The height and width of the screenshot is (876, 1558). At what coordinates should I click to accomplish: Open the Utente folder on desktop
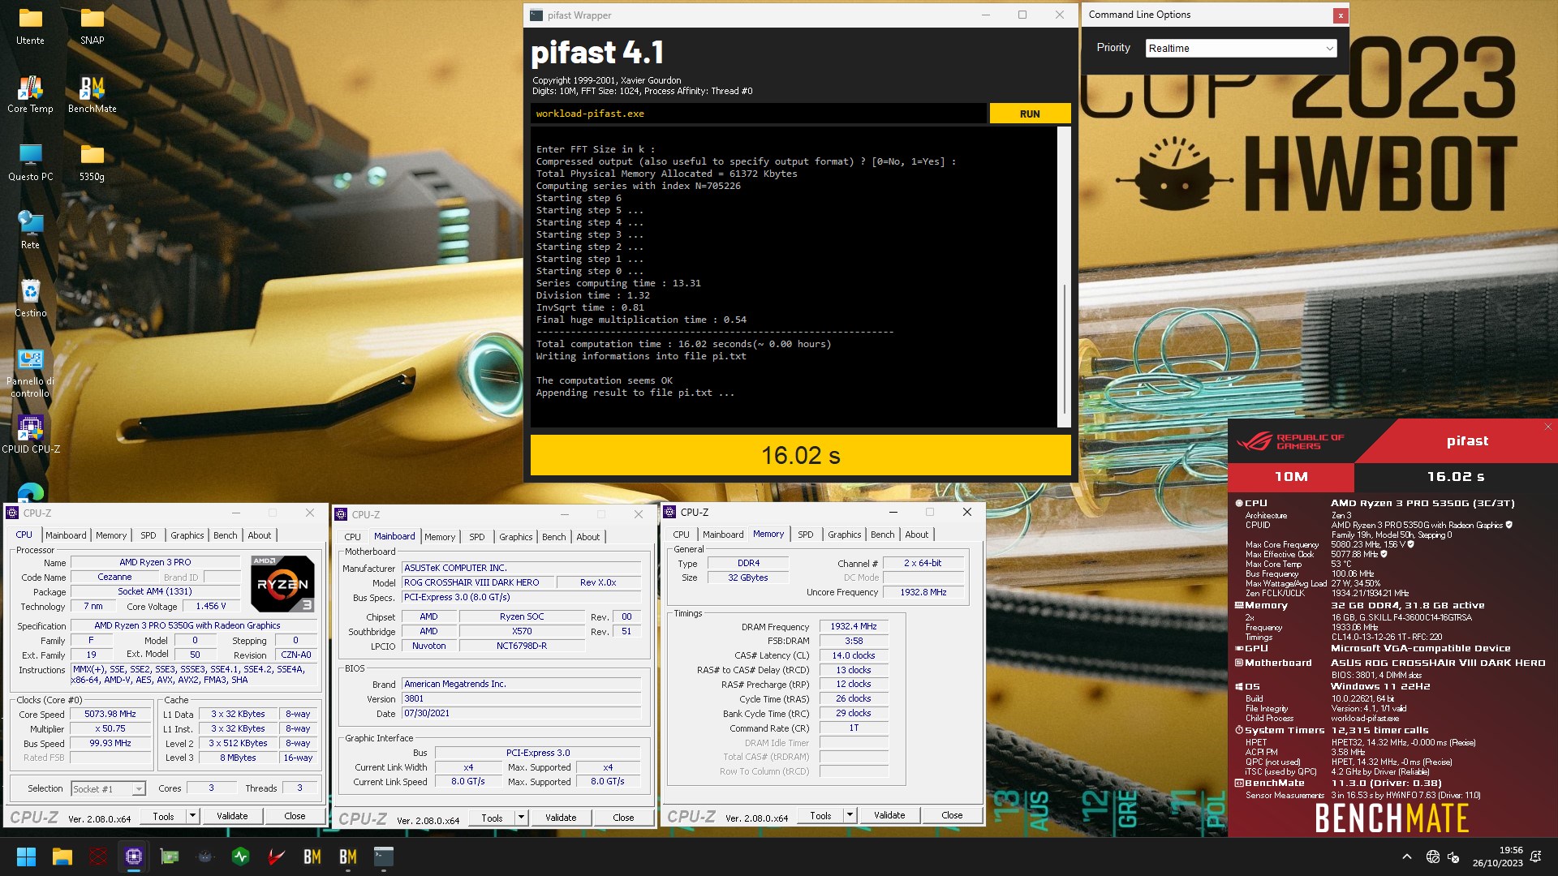point(30,26)
